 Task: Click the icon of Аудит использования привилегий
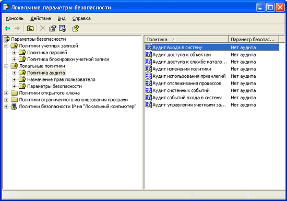coord(148,76)
